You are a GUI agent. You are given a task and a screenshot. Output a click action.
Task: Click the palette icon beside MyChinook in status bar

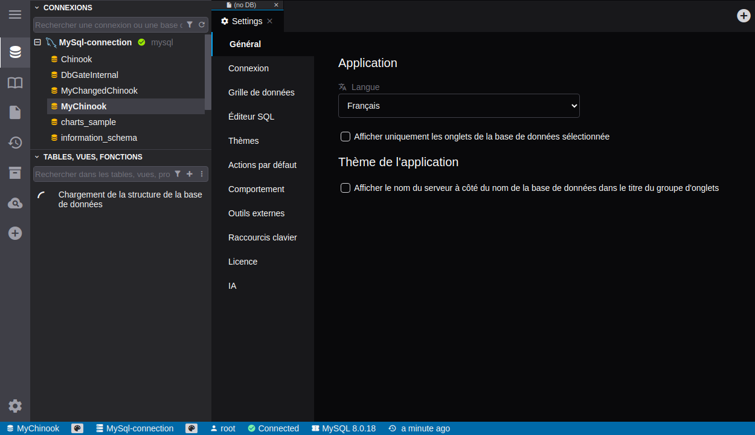77,428
